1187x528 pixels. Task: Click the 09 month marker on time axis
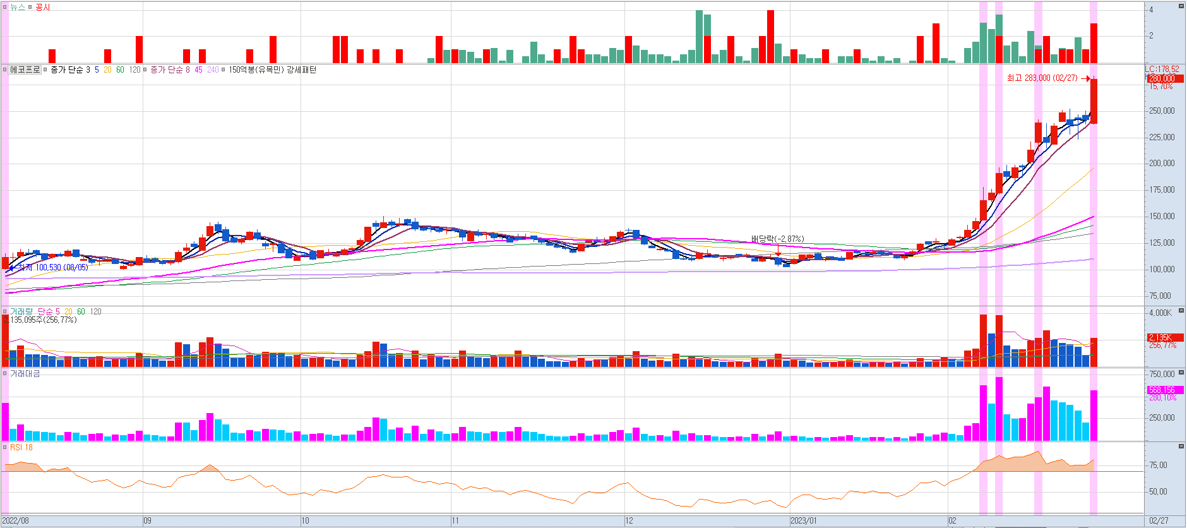[147, 521]
